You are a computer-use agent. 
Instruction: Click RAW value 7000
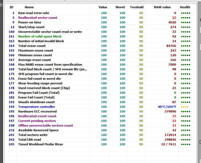click(x=172, y=65)
